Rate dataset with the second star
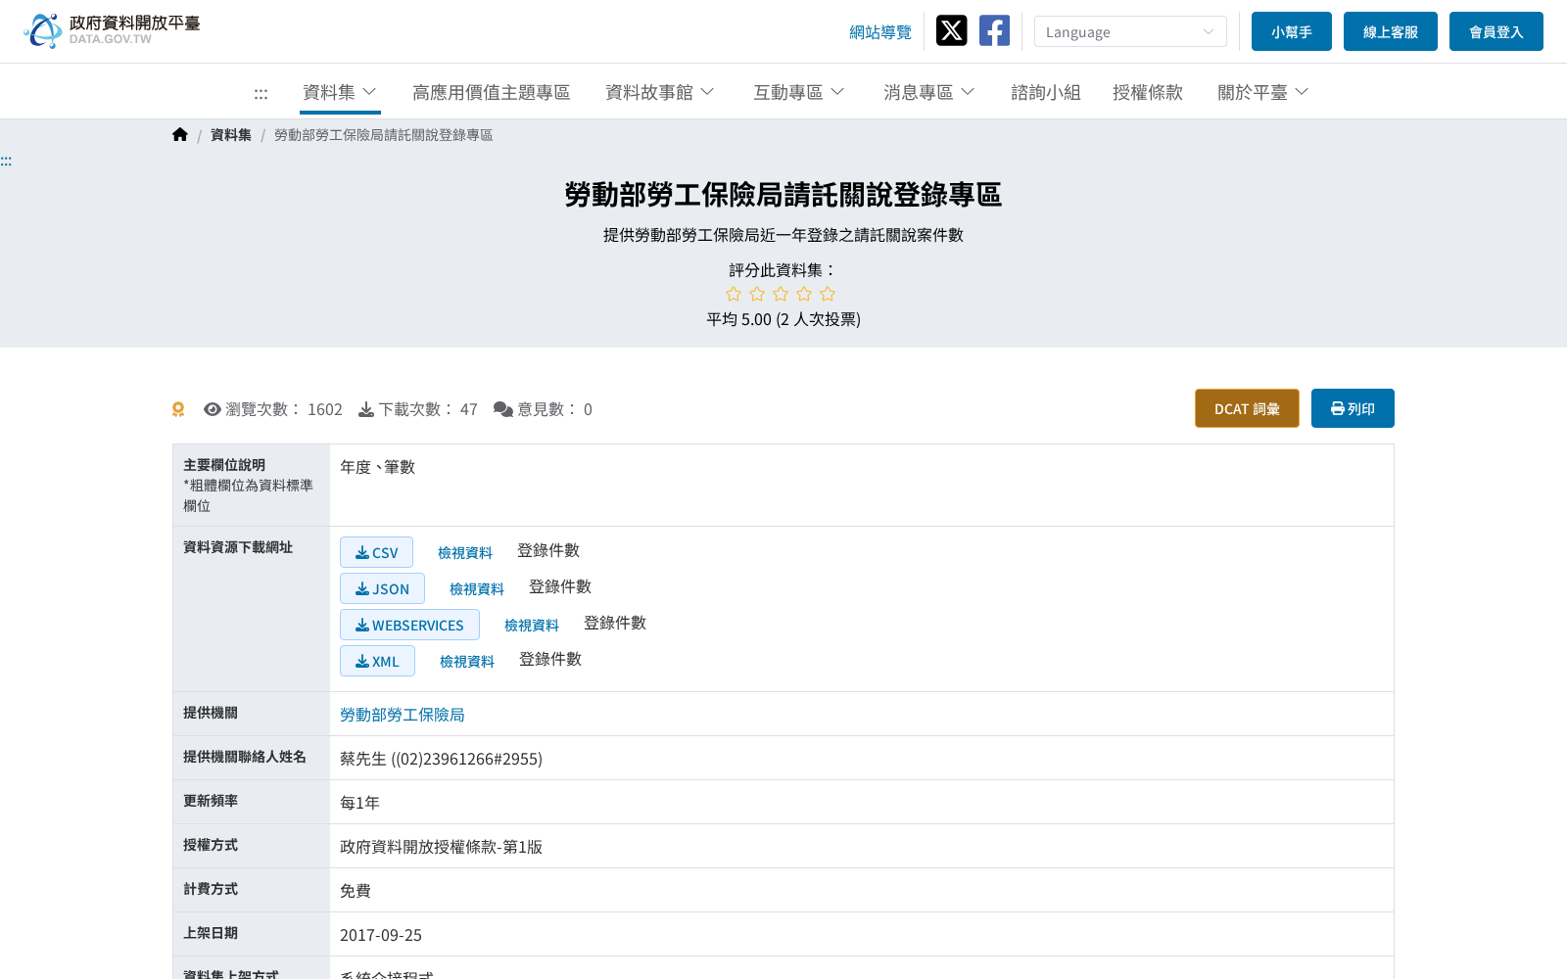 pyautogui.click(x=757, y=294)
